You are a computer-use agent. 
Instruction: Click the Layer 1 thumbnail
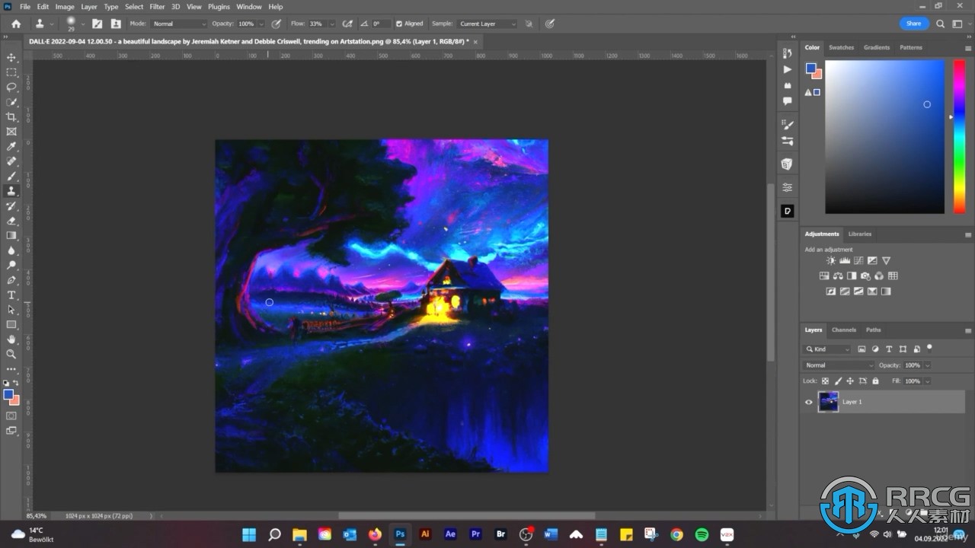pos(828,402)
